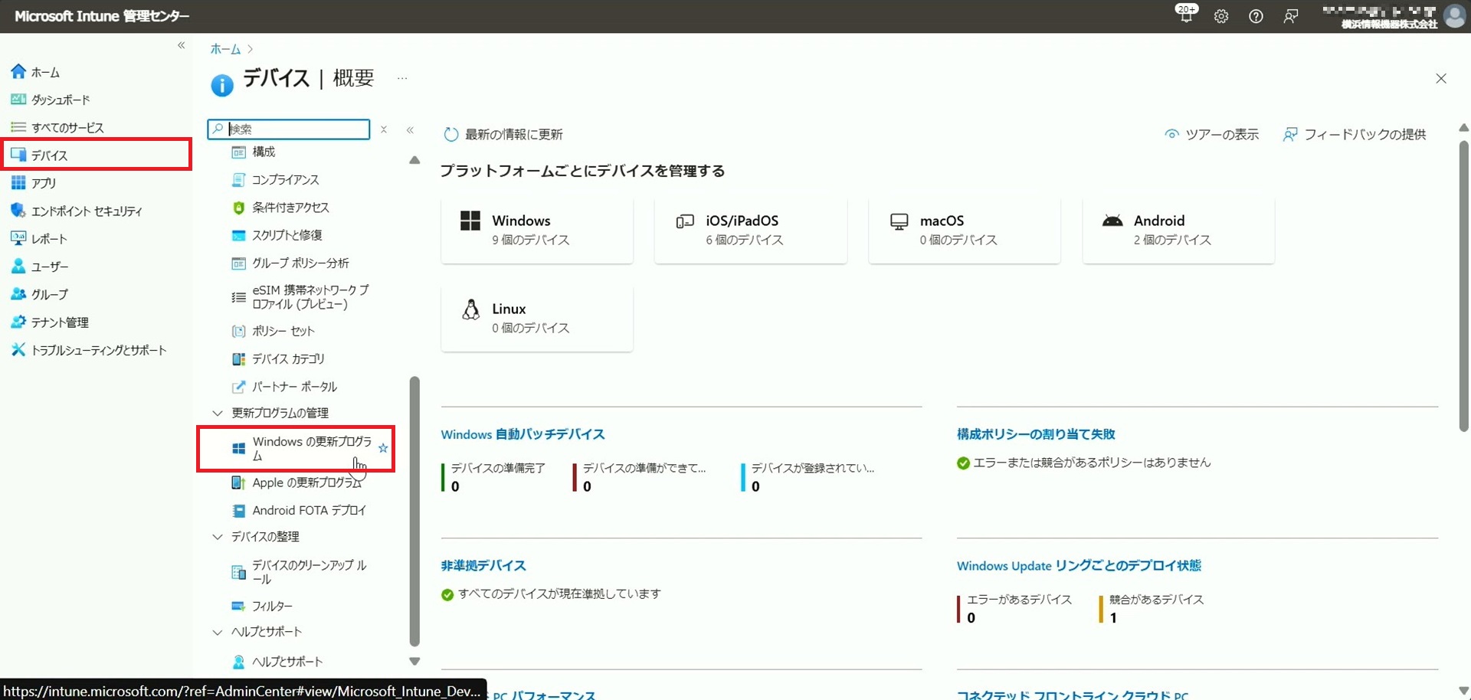Open Apple の更新プログラム menu item
The width and height of the screenshot is (1471, 700).
pos(306,482)
